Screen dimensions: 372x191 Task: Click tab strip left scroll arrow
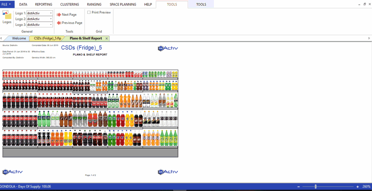1,38
